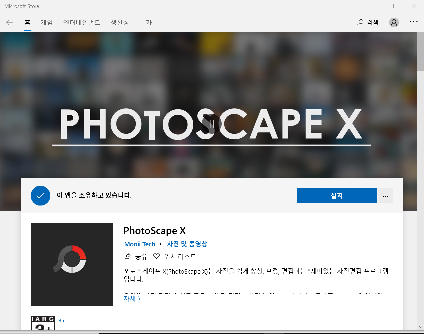Pause the PhotoScape X trailer video

coord(212,124)
